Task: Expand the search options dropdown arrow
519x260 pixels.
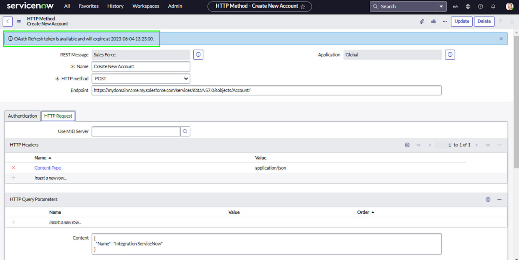Action: [x=441, y=6]
